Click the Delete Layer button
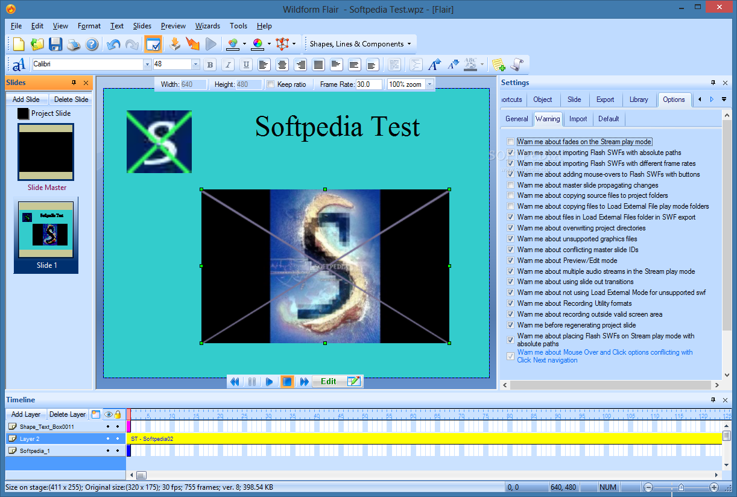This screenshot has height=497, width=737. [x=68, y=414]
